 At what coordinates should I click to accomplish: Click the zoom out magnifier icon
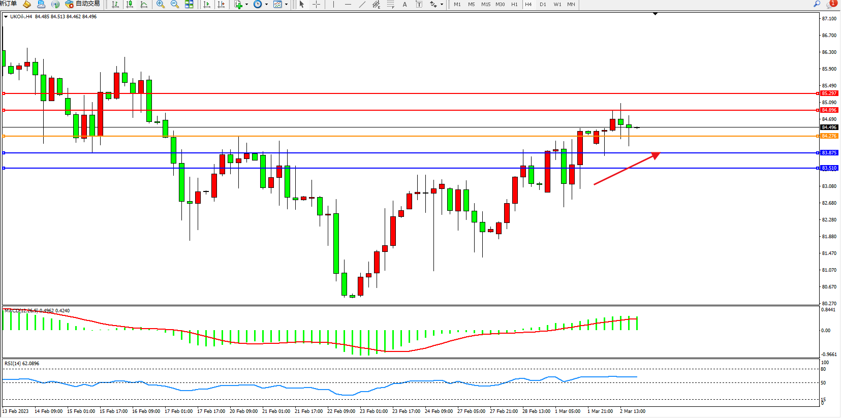(175, 5)
